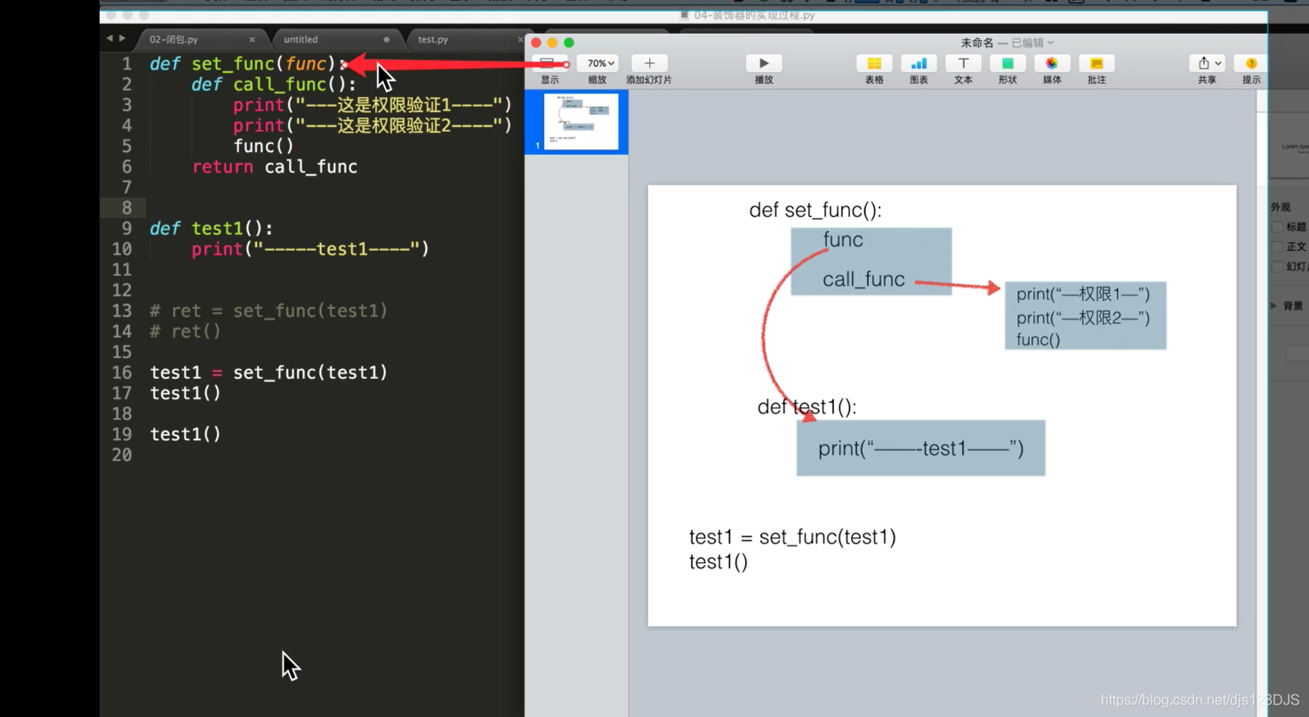Image resolution: width=1309 pixels, height=717 pixels.
Task: Open the 未命名 document title dropdown
Action: 1007,43
